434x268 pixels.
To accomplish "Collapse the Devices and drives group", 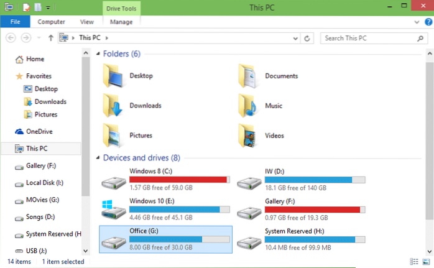I will tap(98, 158).
